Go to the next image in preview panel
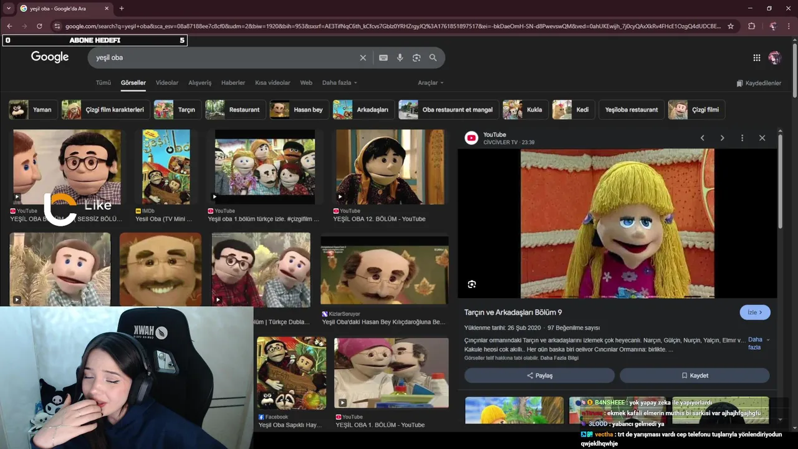The height and width of the screenshot is (449, 798). tap(722, 138)
